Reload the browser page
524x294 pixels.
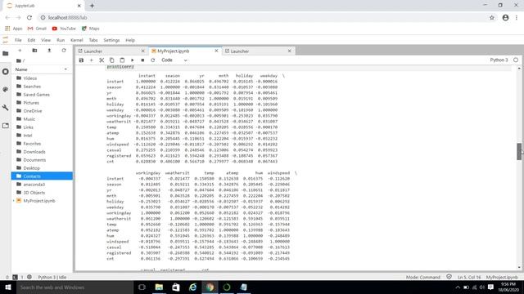coord(29,17)
